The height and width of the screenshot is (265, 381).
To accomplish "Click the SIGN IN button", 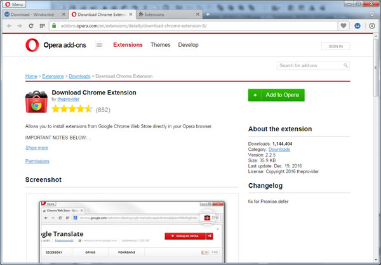I will [336, 46].
